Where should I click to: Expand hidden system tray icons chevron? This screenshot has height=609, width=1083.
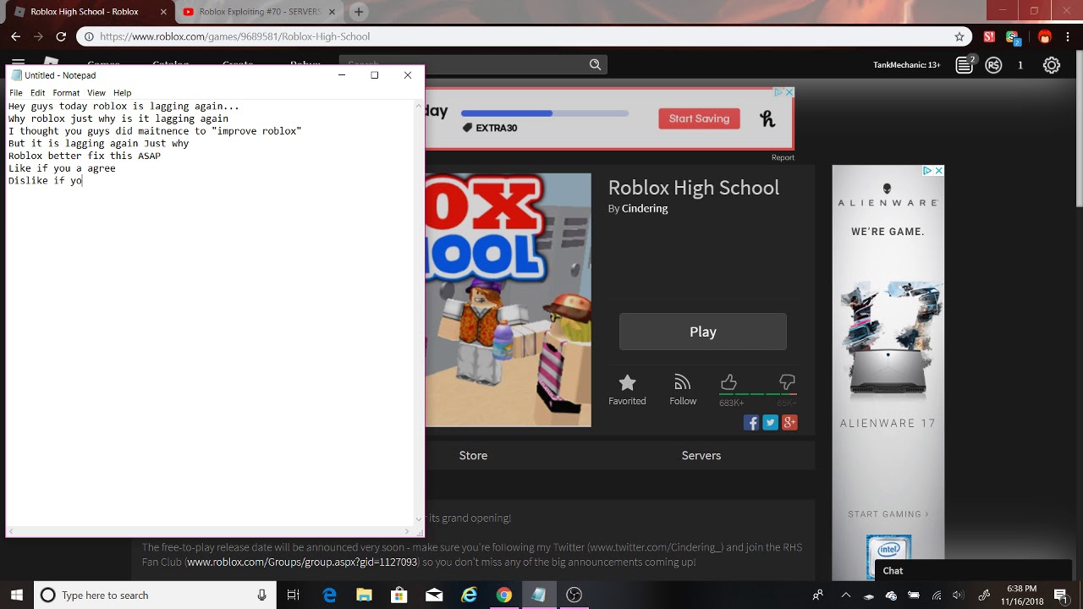[x=845, y=595]
